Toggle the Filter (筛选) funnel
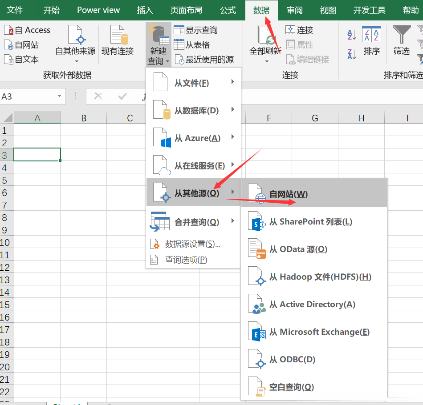Image resolution: width=423 pixels, height=405 pixels. [402, 41]
